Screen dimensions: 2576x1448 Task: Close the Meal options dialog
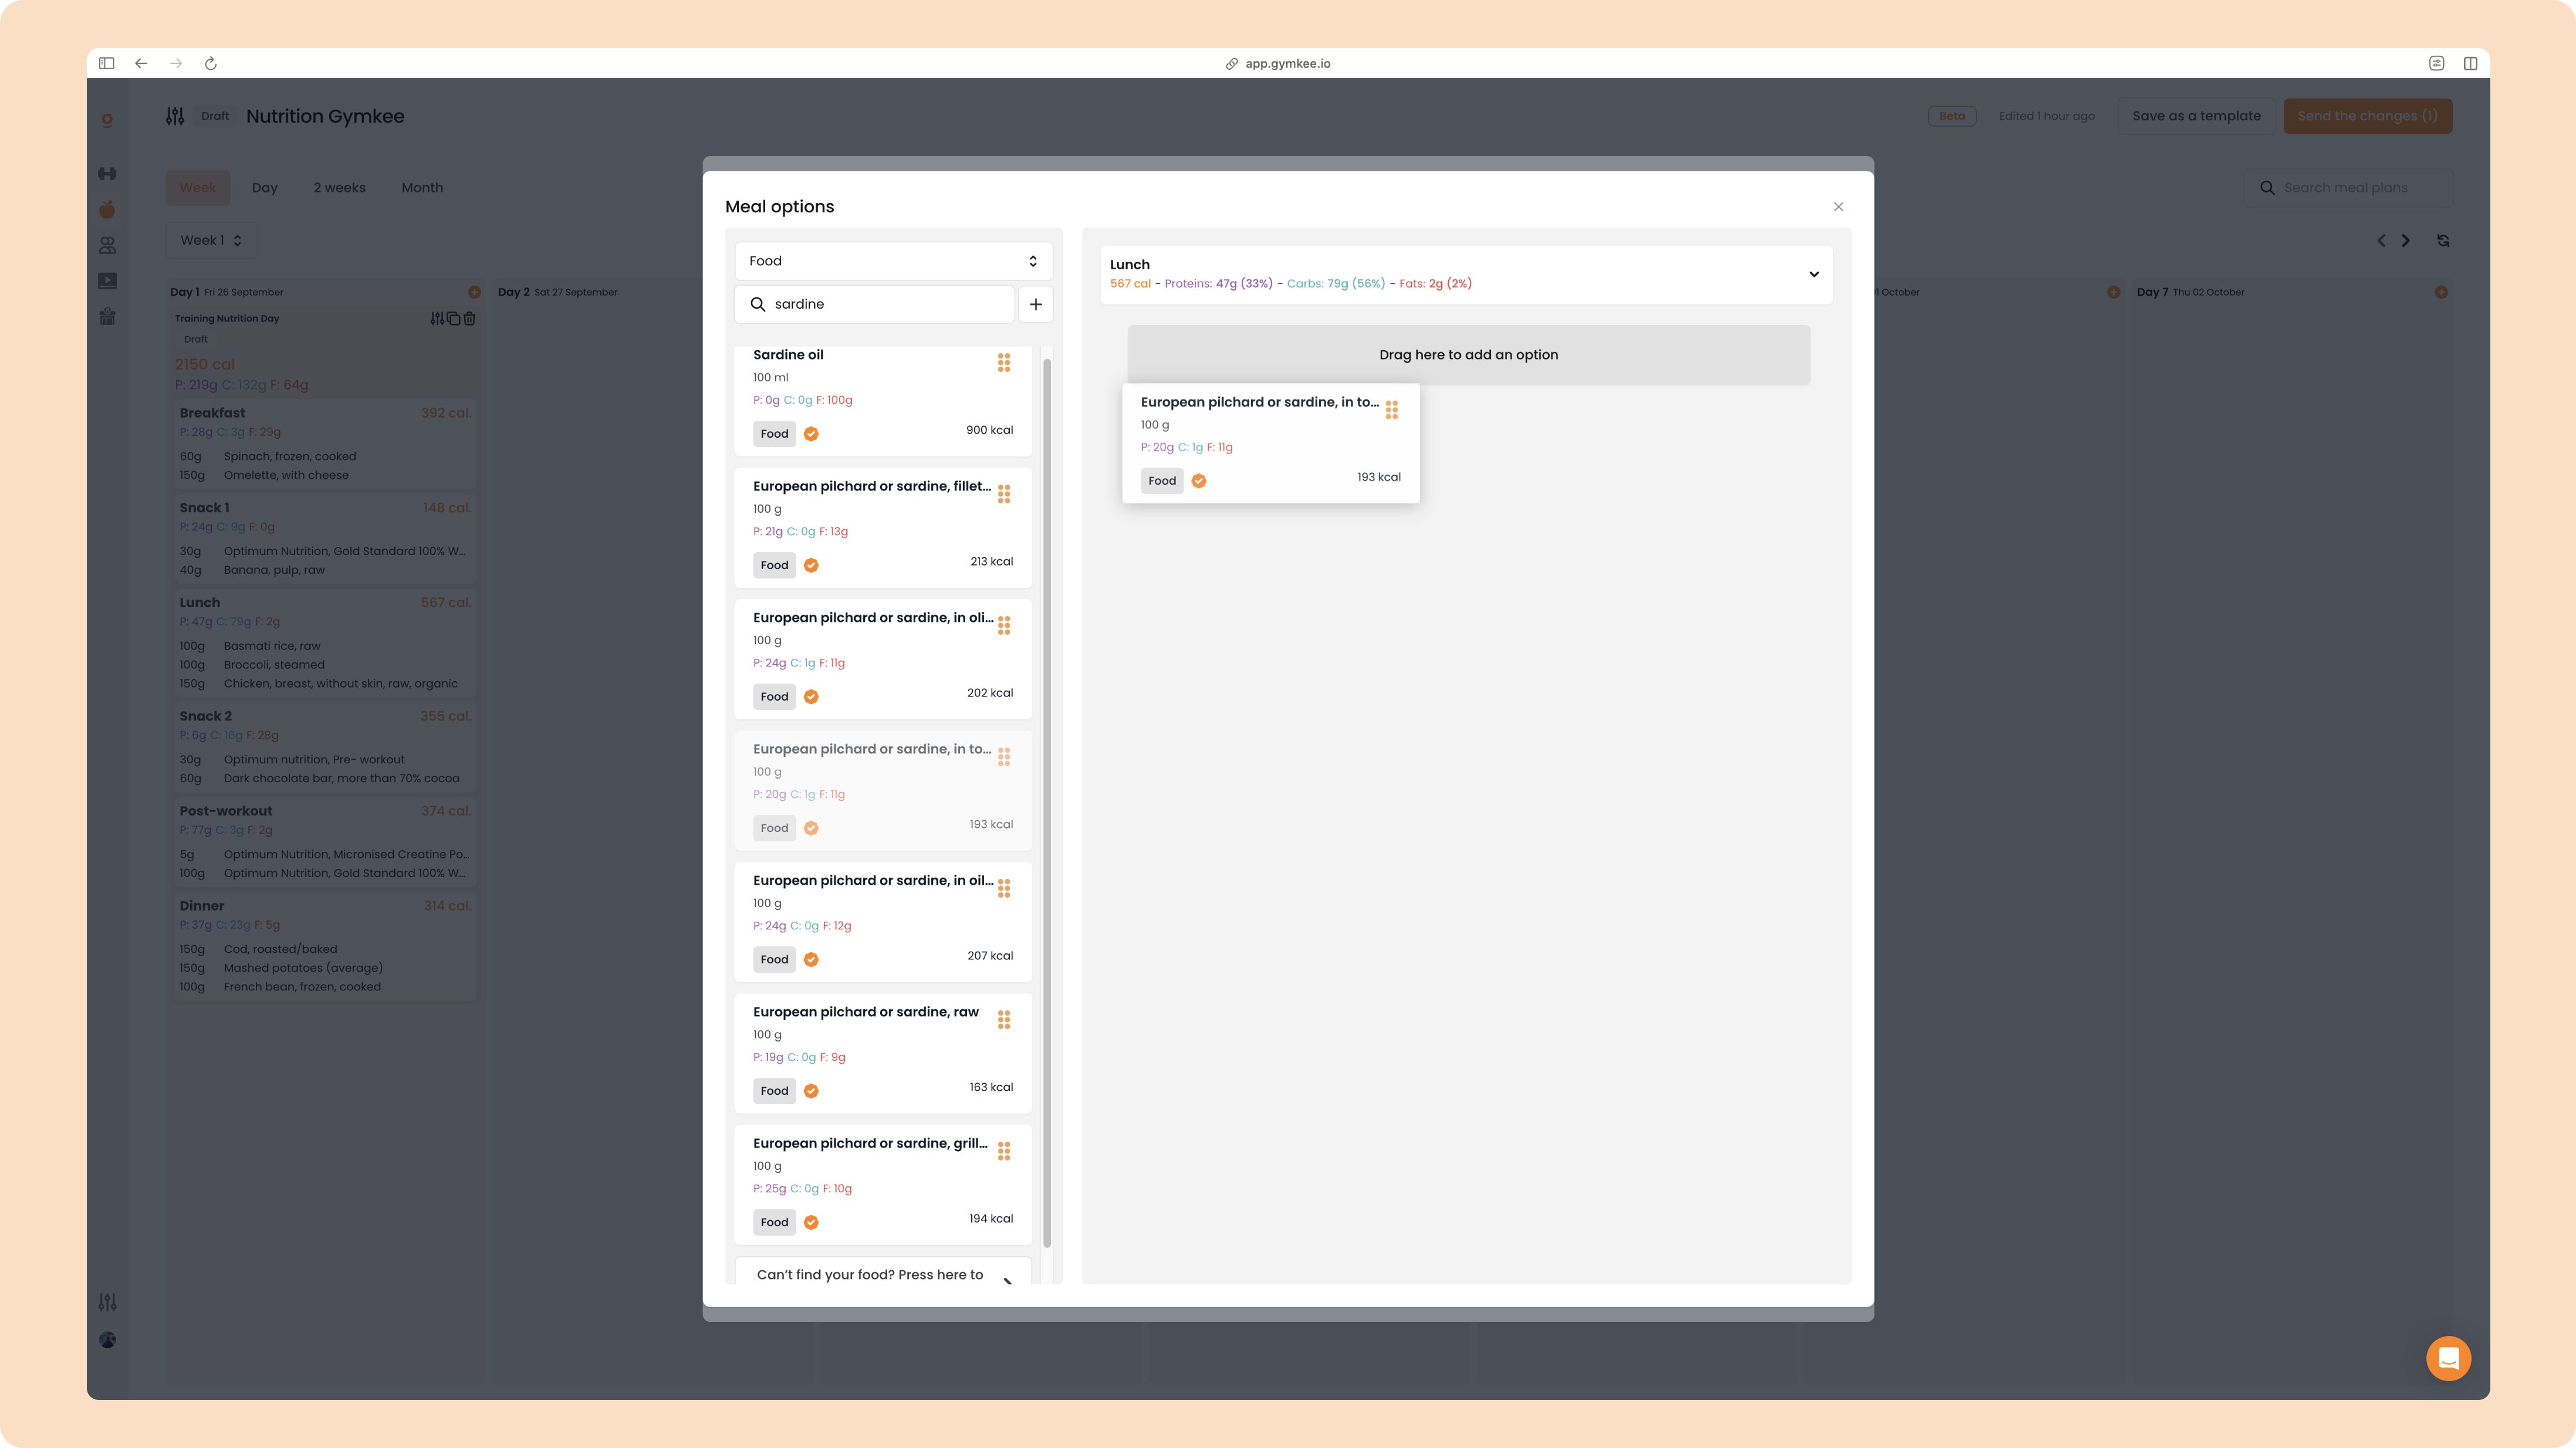pyautogui.click(x=1838, y=207)
